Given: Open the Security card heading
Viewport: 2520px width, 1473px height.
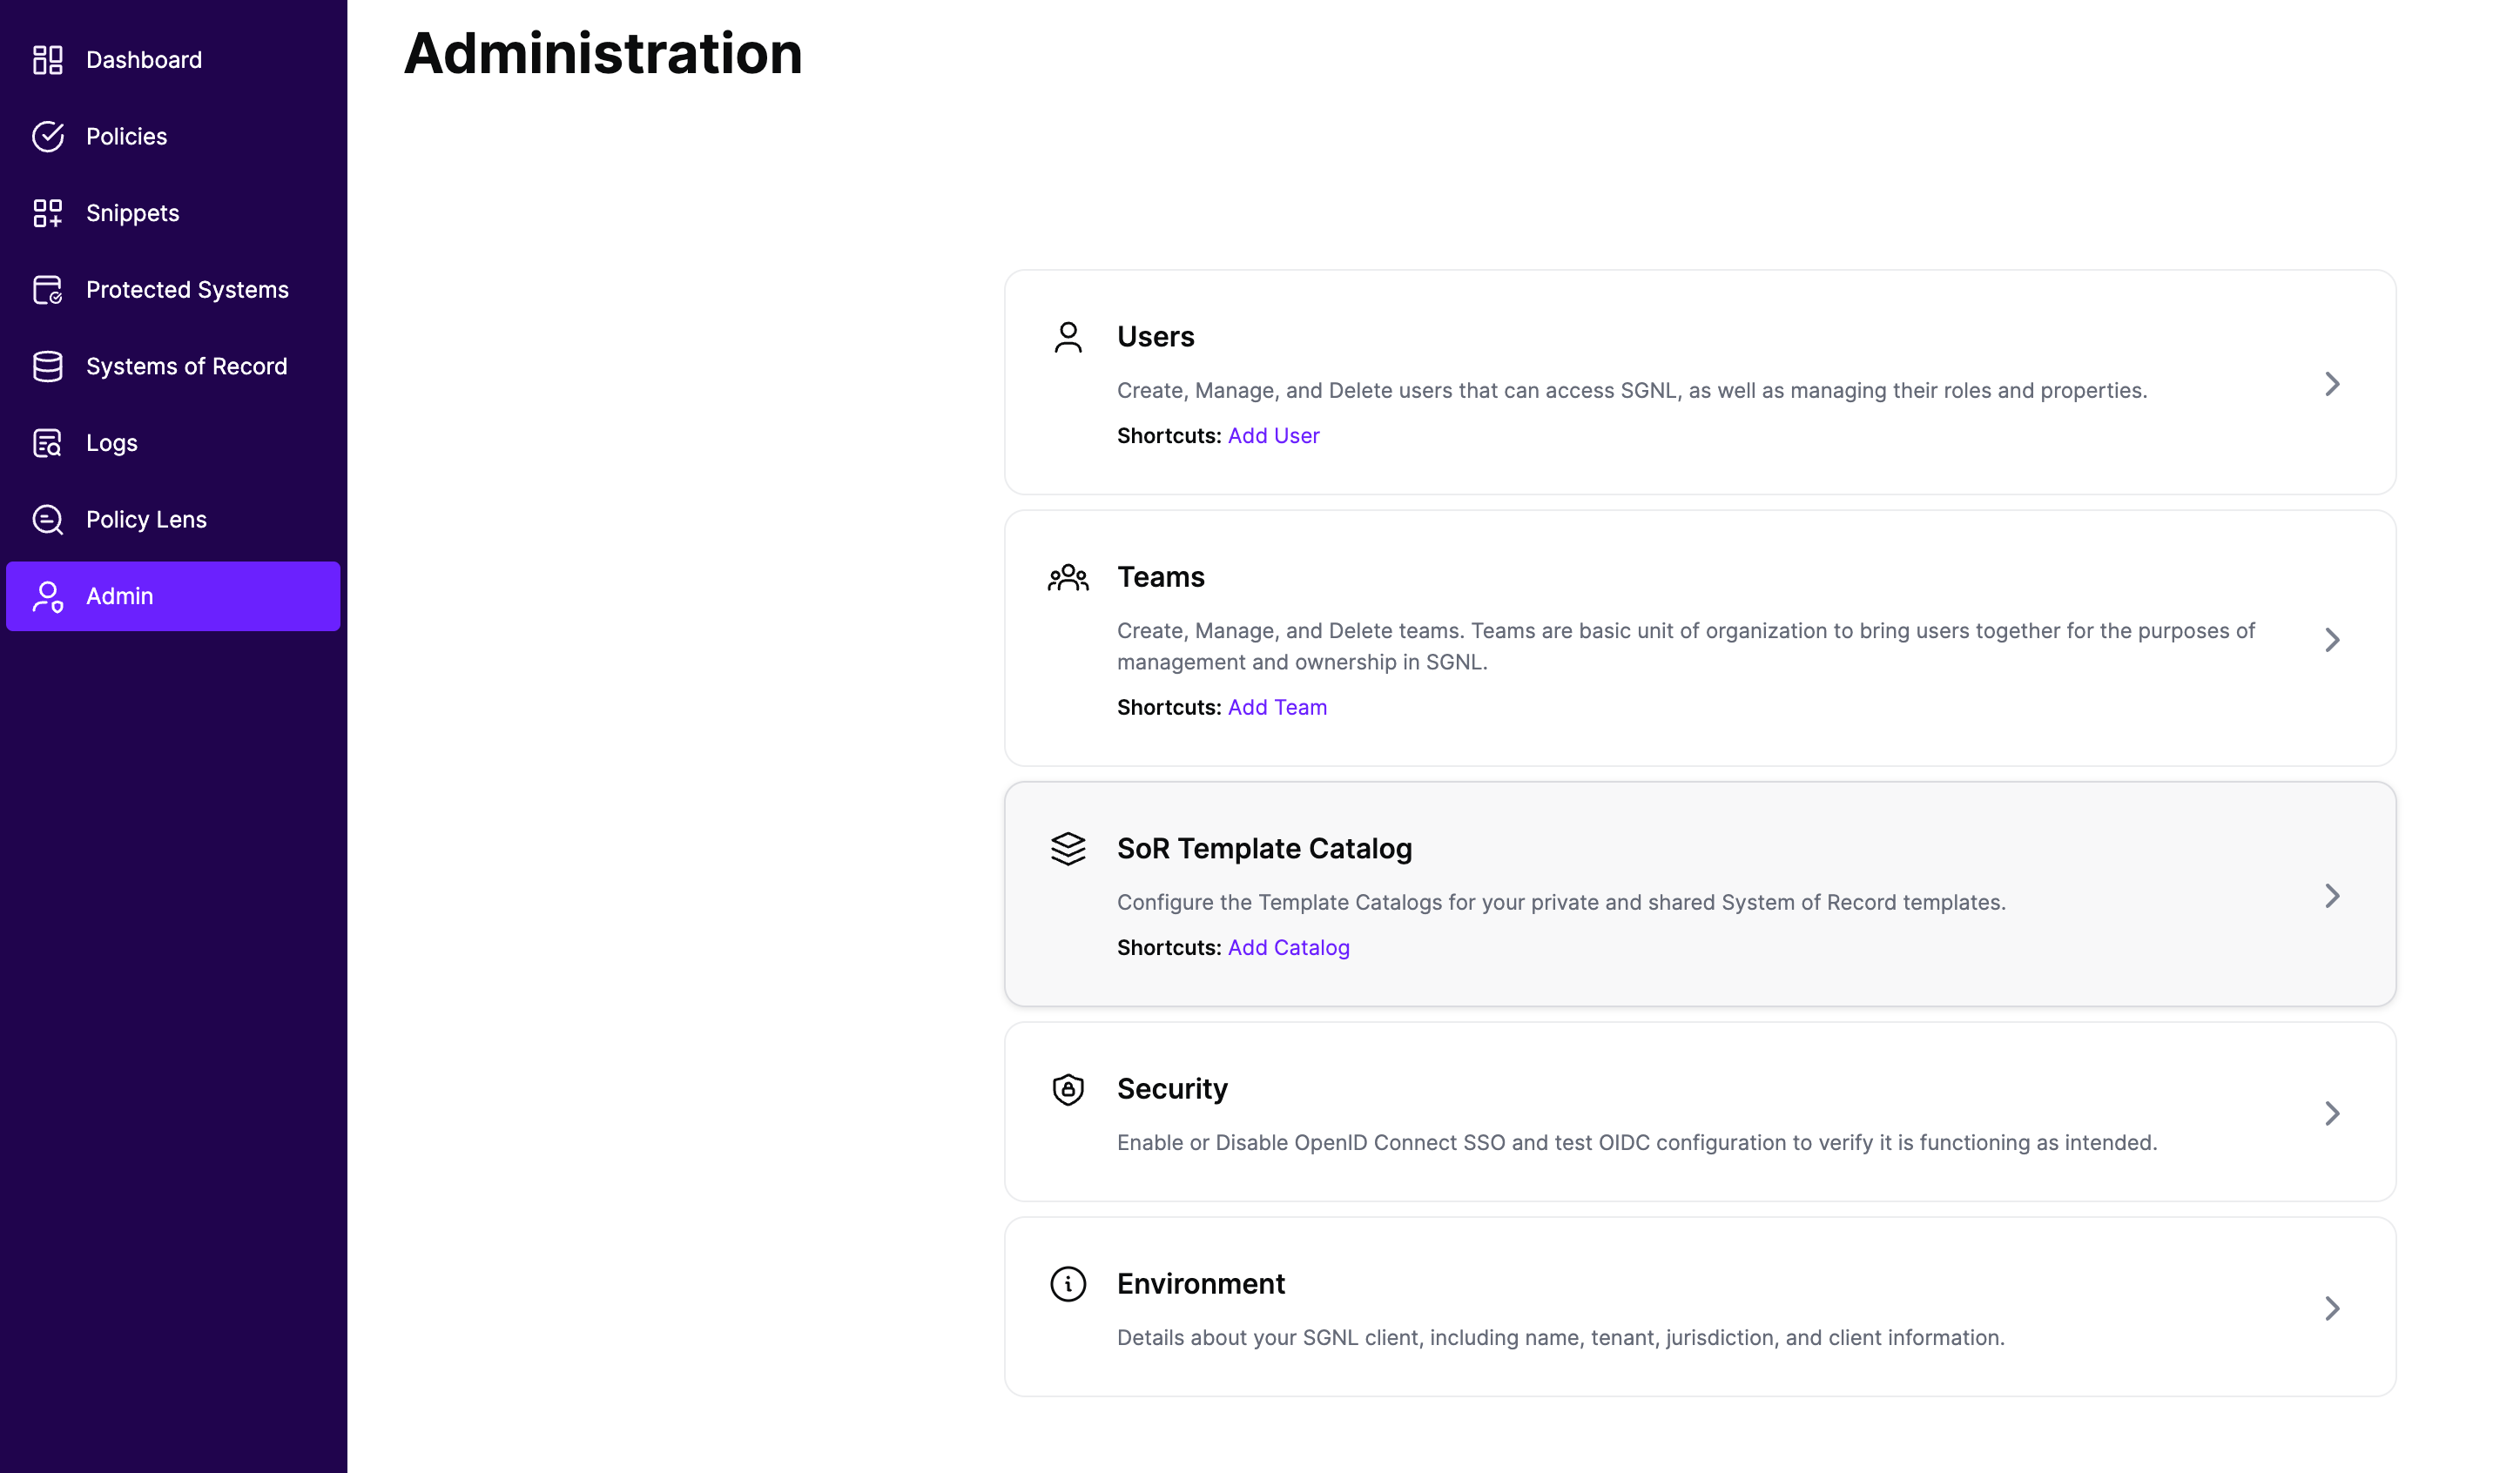Looking at the screenshot, I should click(x=1172, y=1089).
